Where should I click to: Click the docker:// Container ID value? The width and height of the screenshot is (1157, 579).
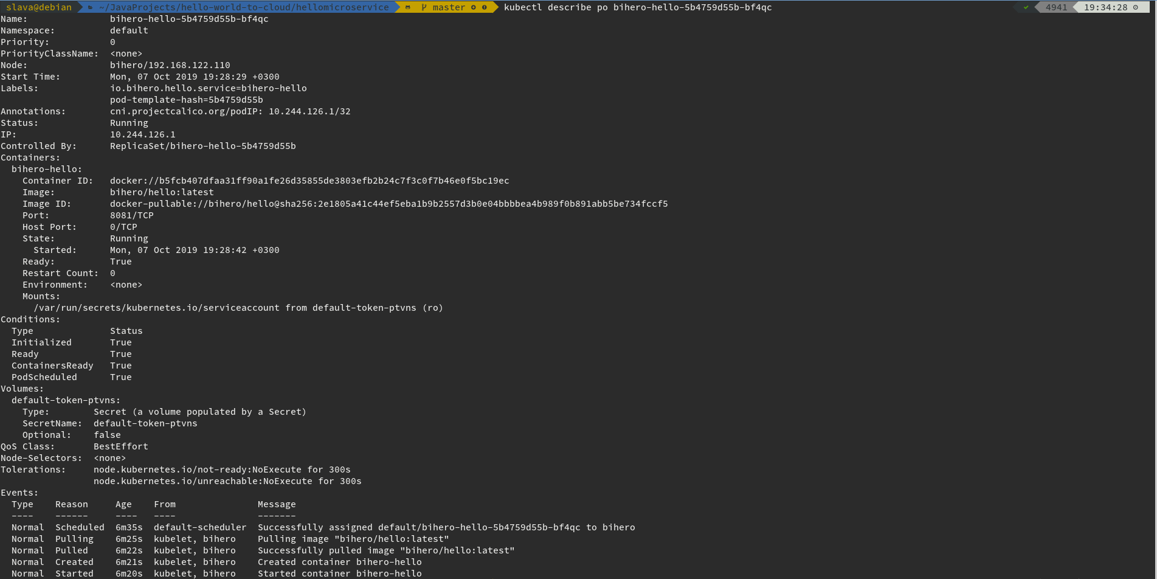pos(309,181)
